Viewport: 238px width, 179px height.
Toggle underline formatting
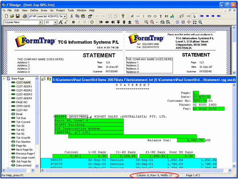[85, 22]
